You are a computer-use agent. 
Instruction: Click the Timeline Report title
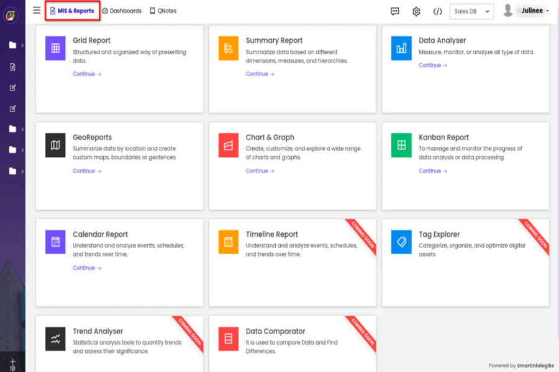[271, 234]
